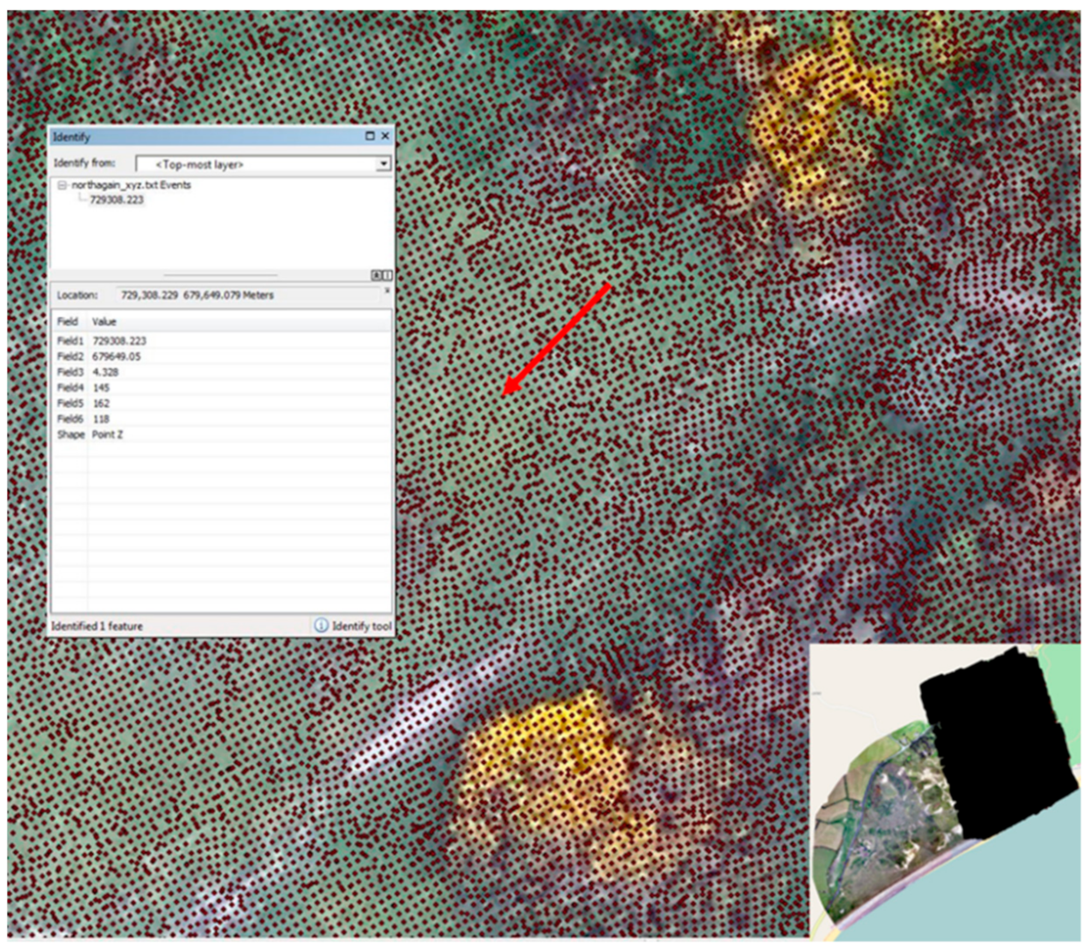Click the stacked-panels layout icon
Screen dimensions: 1092x952
(376, 275)
